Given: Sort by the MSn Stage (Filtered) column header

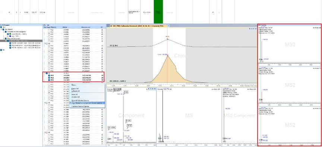Looking at the screenshot, I should pos(50,27).
